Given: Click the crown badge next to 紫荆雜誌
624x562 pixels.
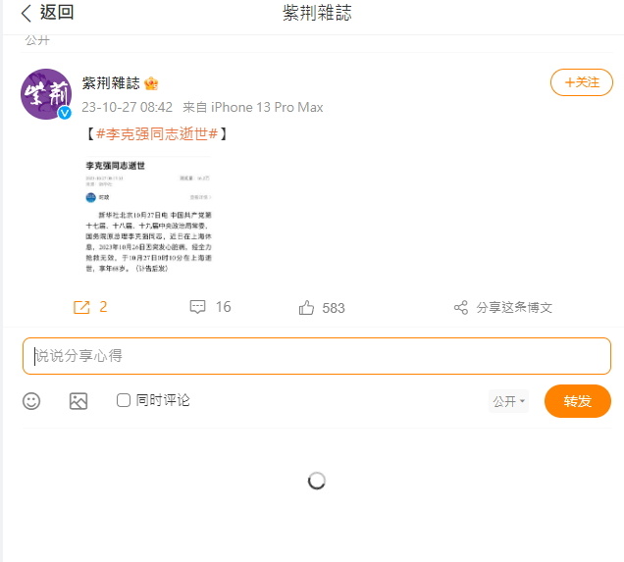Looking at the screenshot, I should click(151, 83).
